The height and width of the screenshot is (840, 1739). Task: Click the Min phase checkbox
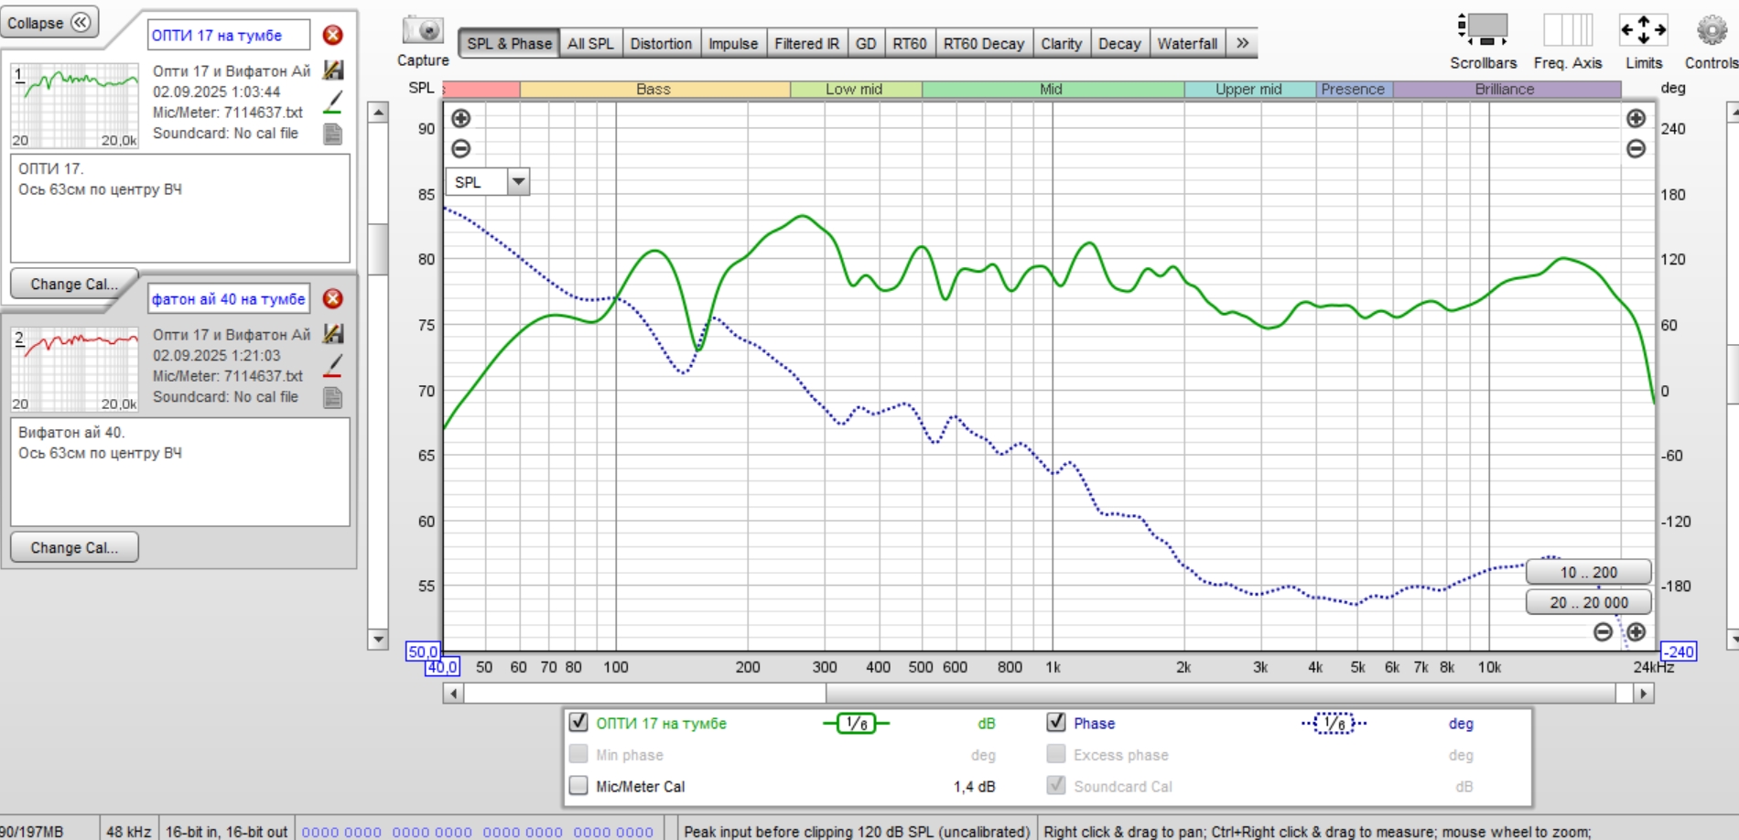point(578,754)
